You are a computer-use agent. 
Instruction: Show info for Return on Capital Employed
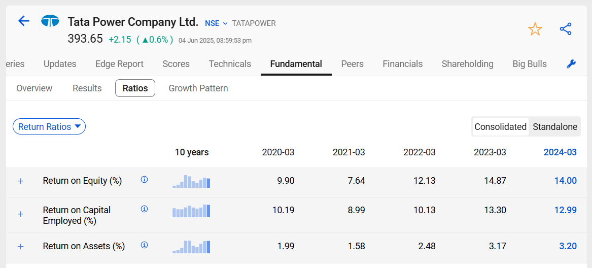(144, 209)
